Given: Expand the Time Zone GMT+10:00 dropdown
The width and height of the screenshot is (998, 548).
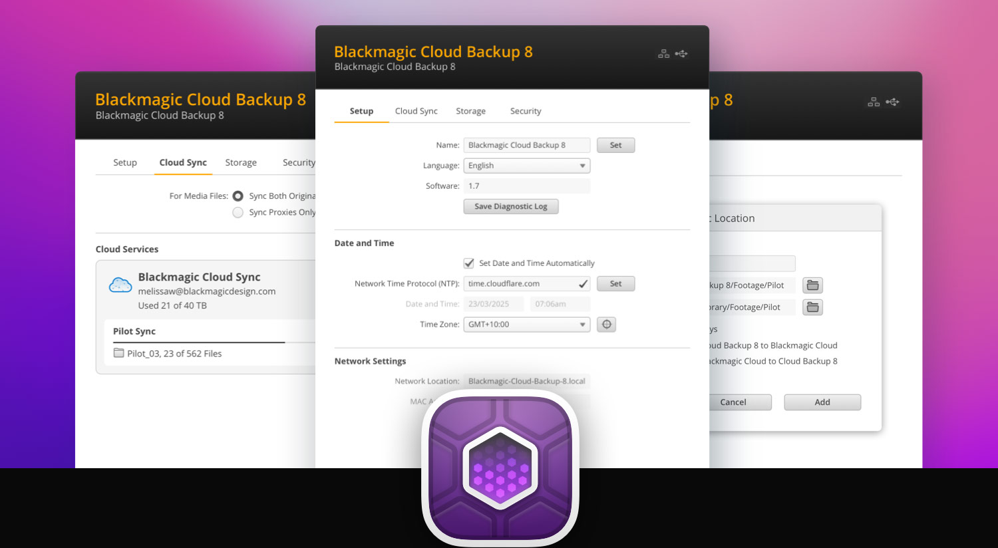Looking at the screenshot, I should click(x=526, y=324).
